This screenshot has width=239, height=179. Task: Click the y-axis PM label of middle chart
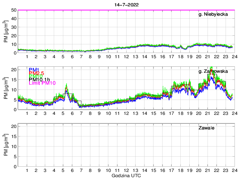click(x=6, y=89)
